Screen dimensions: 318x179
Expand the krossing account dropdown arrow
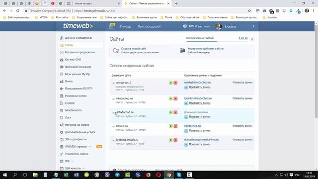coord(253,26)
